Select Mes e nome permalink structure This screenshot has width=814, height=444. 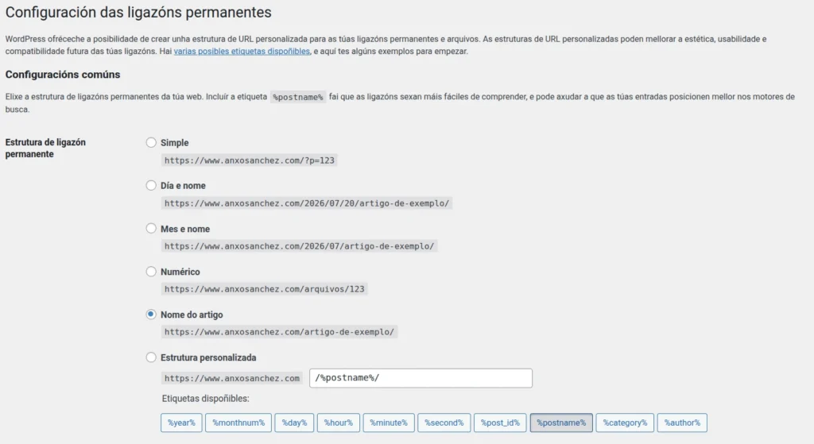(x=151, y=229)
